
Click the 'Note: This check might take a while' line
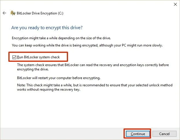(x=95, y=85)
